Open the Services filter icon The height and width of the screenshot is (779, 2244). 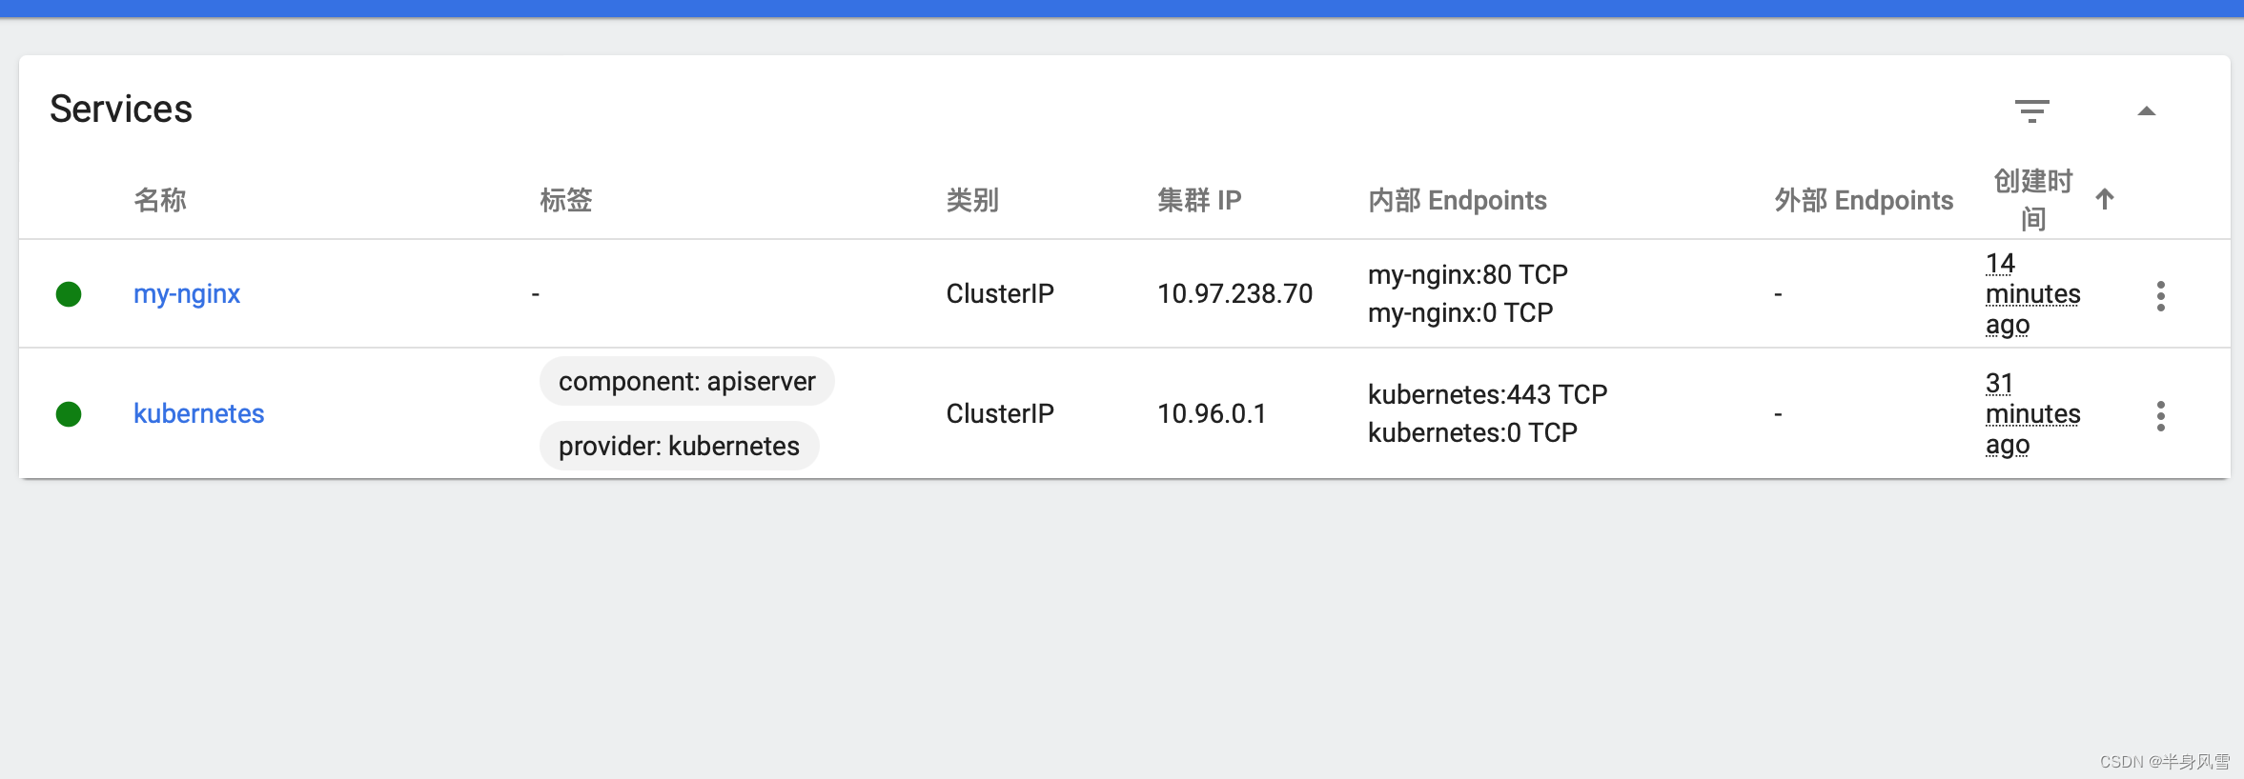(x=2031, y=111)
